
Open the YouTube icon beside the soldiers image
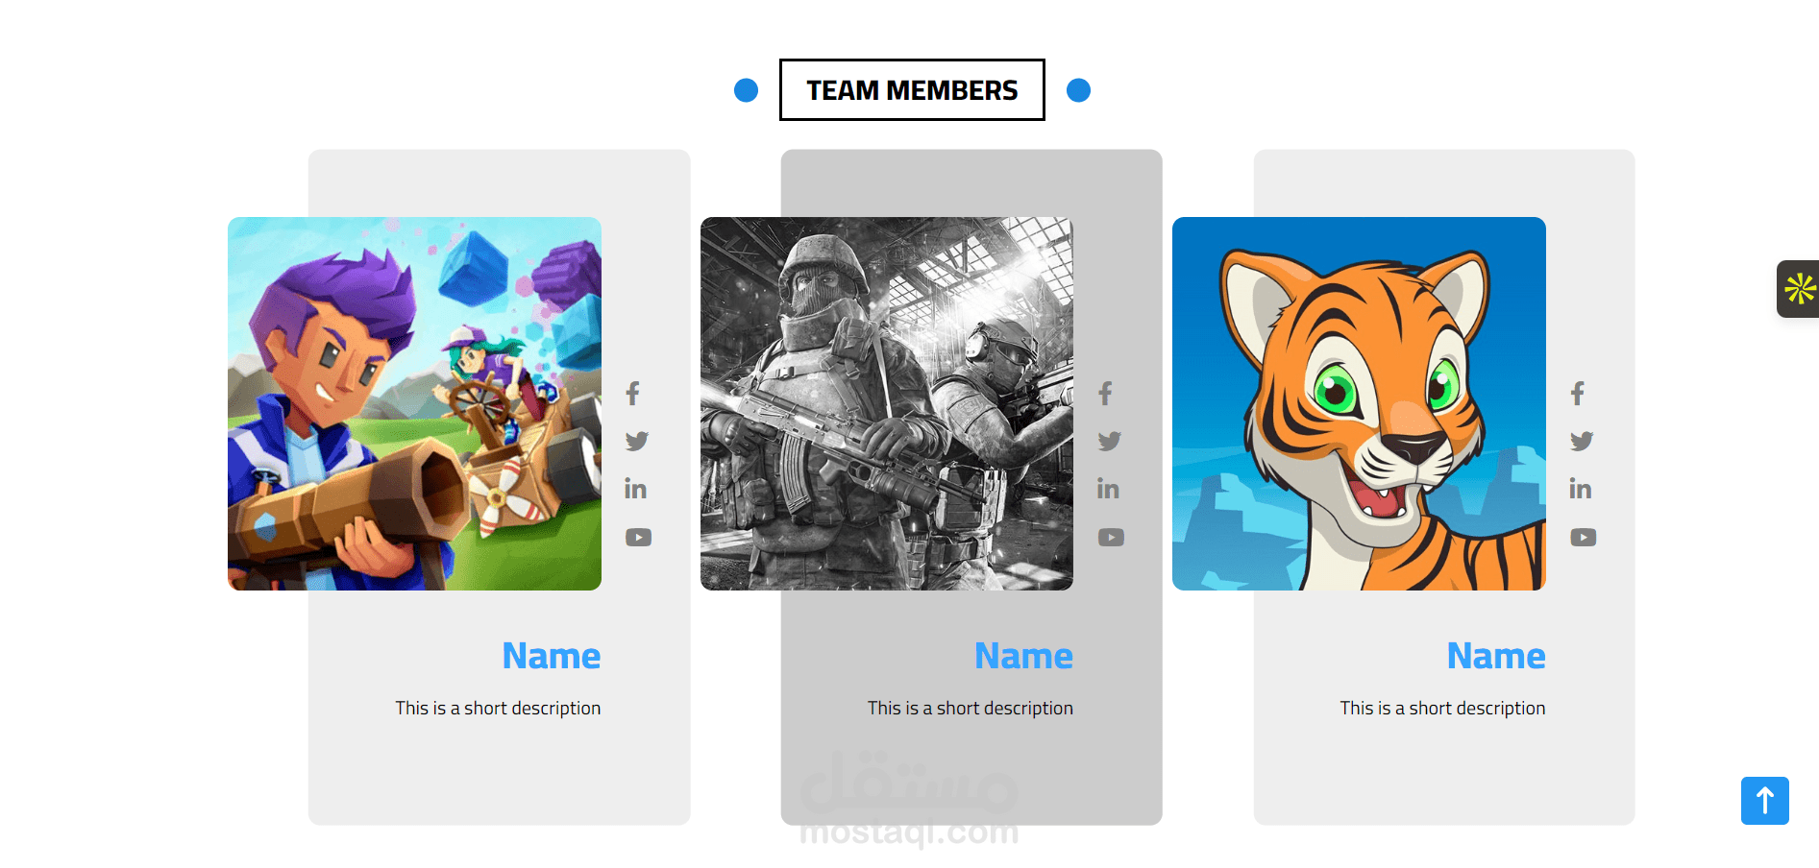pos(1111,537)
